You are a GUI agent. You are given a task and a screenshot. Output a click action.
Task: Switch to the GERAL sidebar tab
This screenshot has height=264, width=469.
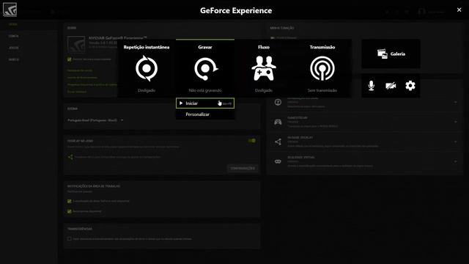(x=13, y=24)
